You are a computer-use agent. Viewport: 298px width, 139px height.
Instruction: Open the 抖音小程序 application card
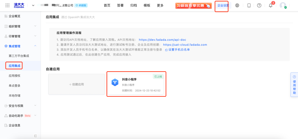pos(135,84)
